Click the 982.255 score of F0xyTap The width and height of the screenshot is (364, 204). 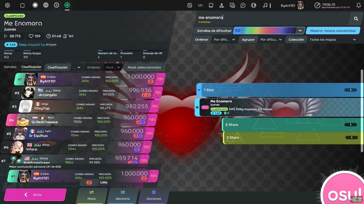[137, 106]
